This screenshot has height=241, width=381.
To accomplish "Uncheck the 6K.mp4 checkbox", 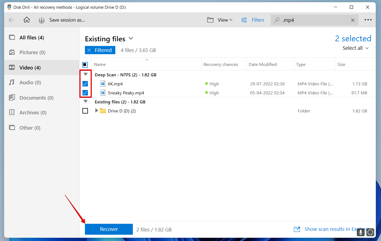I will [x=85, y=84].
